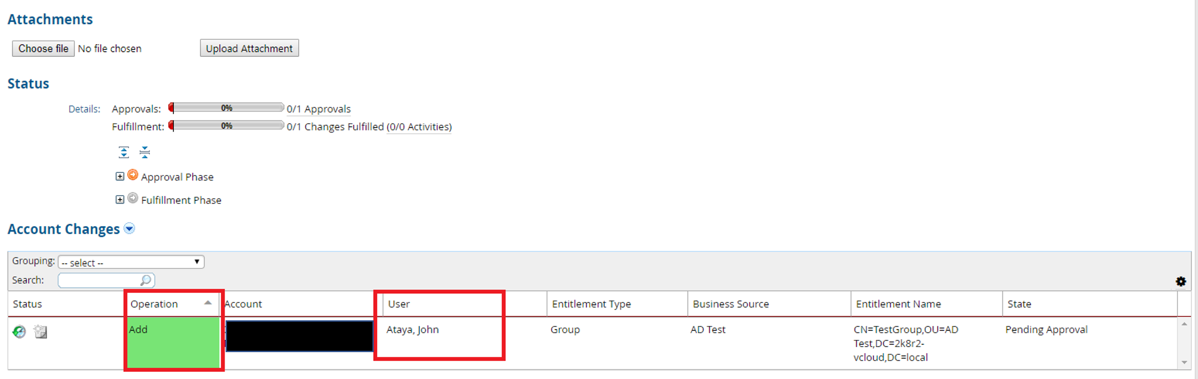Sort by the Operation column header
This screenshot has width=1198, height=379.
pyautogui.click(x=154, y=304)
